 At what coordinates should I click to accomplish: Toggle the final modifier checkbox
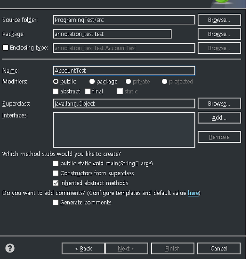(x=88, y=91)
